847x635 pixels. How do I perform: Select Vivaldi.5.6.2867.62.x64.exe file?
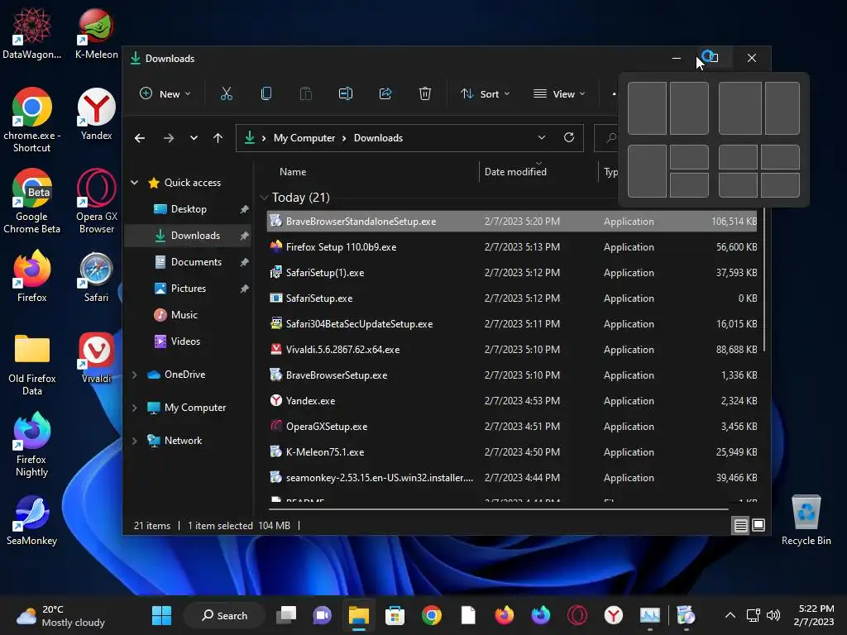coord(511,350)
